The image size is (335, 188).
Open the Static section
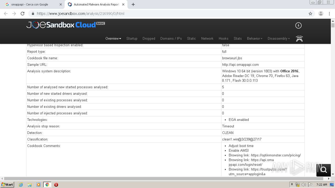tap(192, 38)
